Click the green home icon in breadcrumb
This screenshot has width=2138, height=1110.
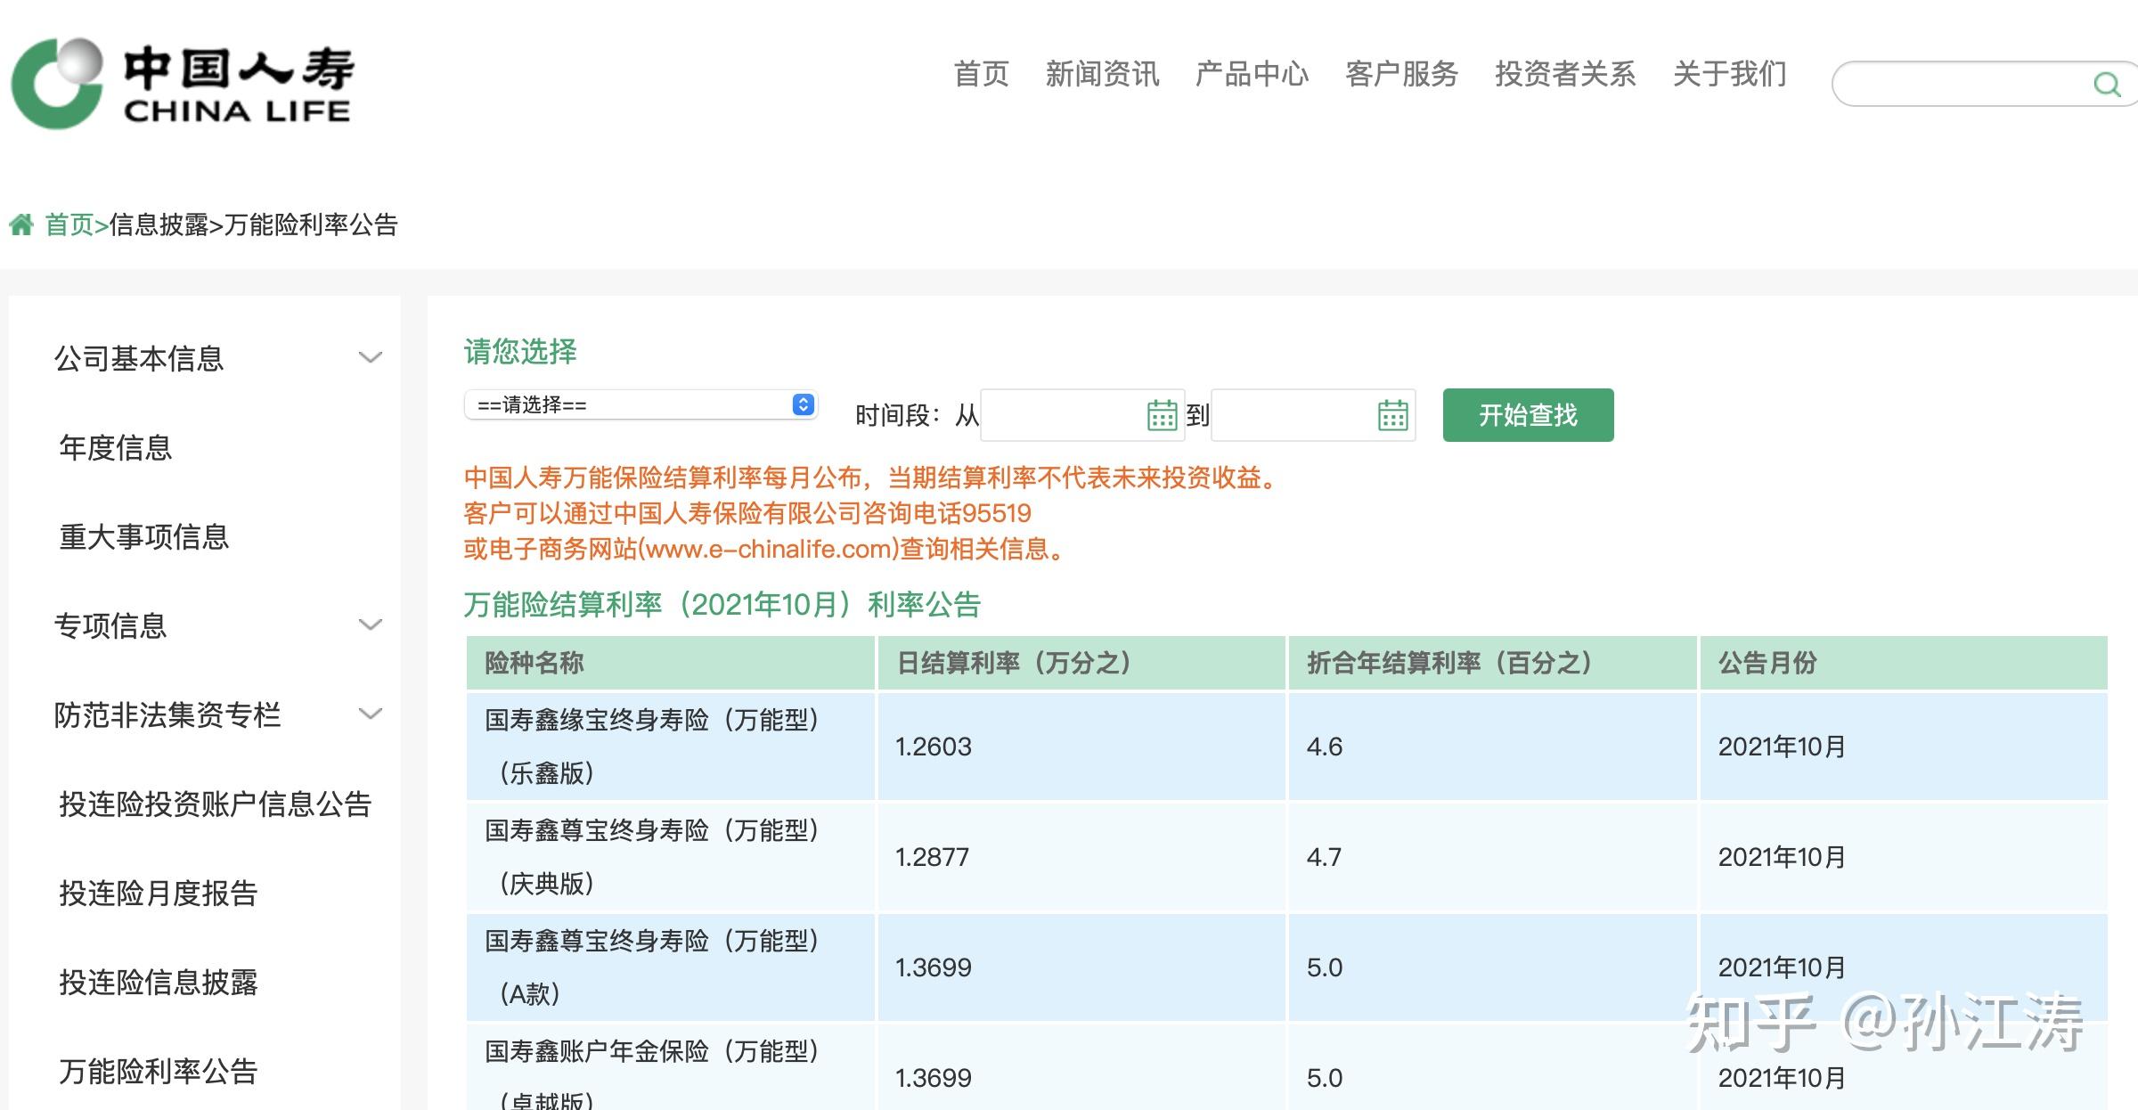point(21,224)
